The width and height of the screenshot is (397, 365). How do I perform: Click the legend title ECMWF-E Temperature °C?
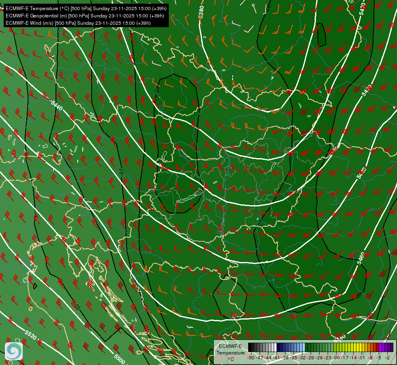pos(230,352)
